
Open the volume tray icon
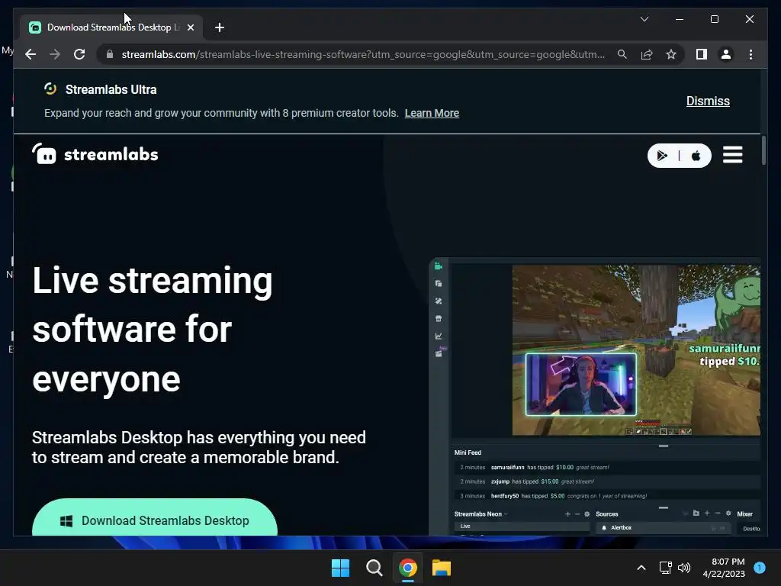[684, 568]
